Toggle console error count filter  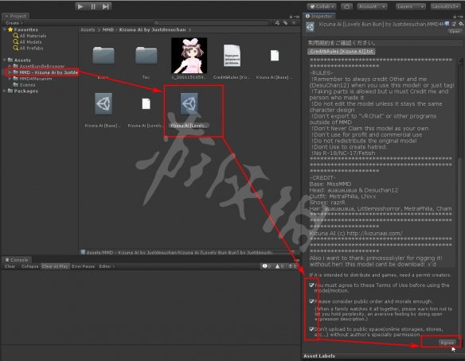tap(292, 266)
